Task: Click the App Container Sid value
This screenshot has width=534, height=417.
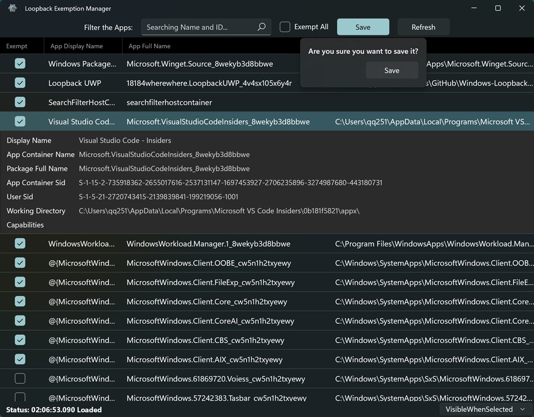Action: 230,183
